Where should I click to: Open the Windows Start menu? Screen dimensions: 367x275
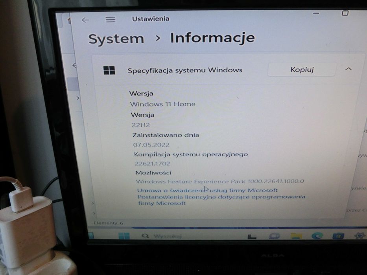tap(124, 236)
